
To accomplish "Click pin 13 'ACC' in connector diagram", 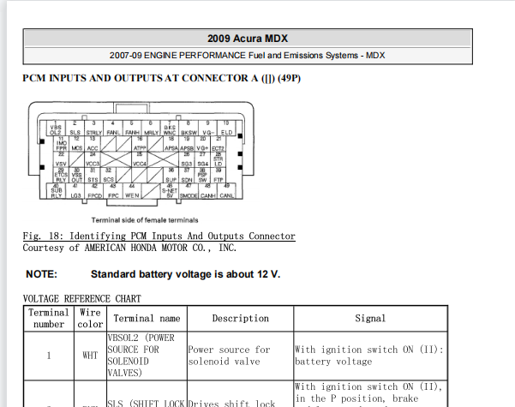I will click(93, 144).
